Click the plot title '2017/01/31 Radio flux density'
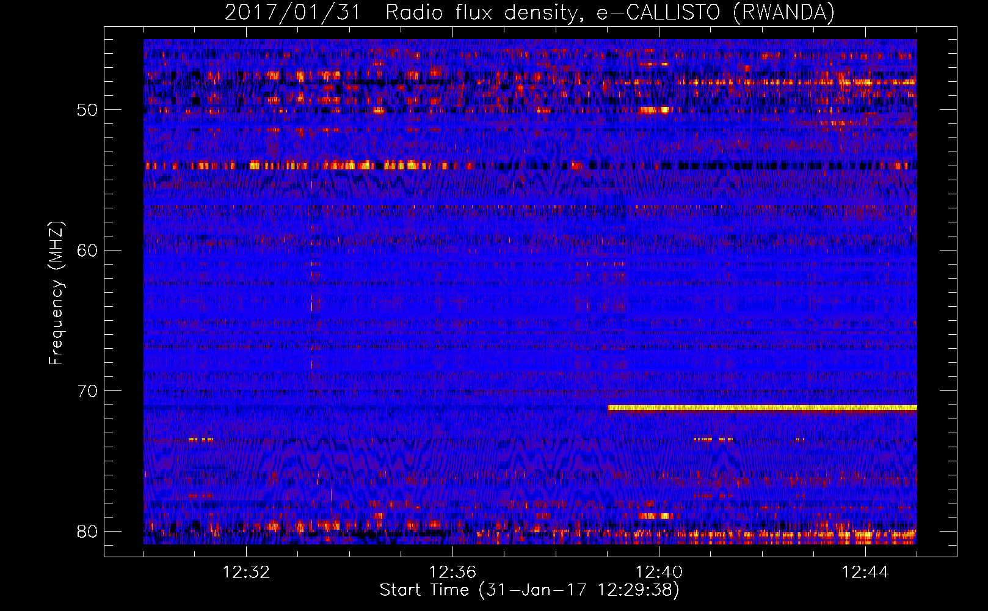988x611 pixels. click(x=400, y=12)
